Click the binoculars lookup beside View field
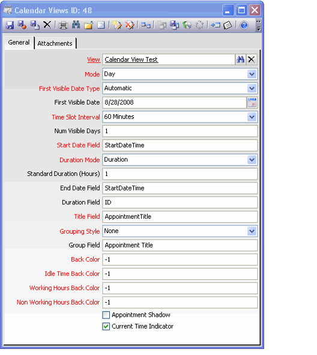This screenshot has width=317, height=355. click(x=240, y=59)
